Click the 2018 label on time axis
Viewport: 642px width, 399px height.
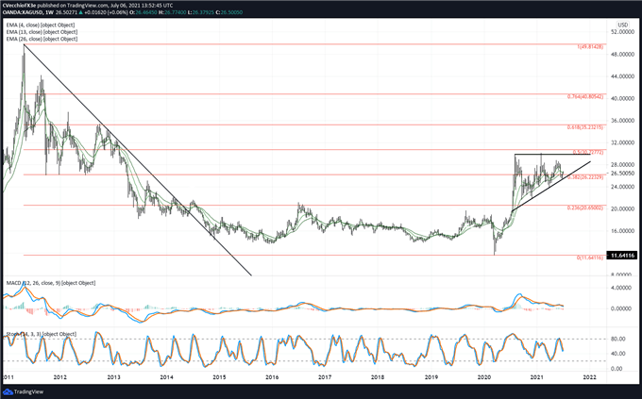378,377
